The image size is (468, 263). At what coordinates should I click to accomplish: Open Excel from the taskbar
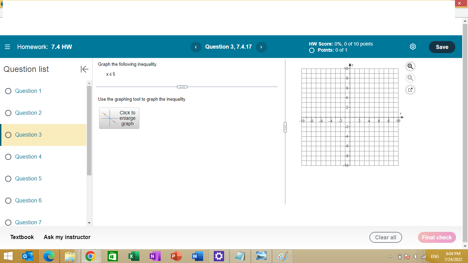point(134,256)
